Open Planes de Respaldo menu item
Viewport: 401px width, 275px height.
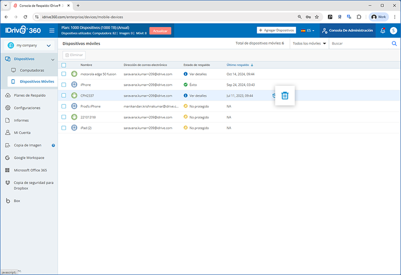point(30,95)
